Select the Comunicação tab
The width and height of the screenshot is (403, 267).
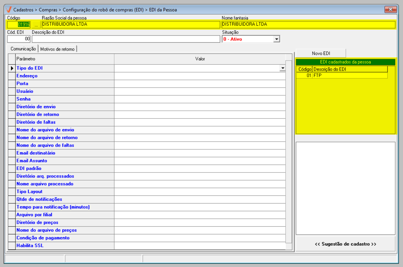[x=23, y=49]
